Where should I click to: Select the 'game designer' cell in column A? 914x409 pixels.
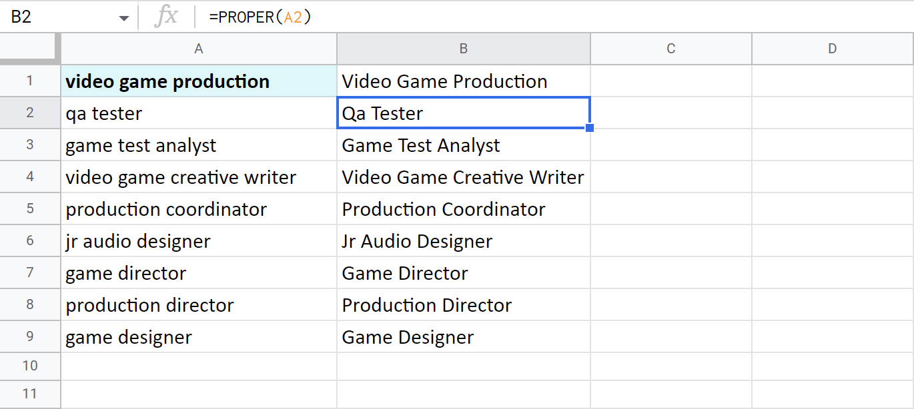pos(198,337)
